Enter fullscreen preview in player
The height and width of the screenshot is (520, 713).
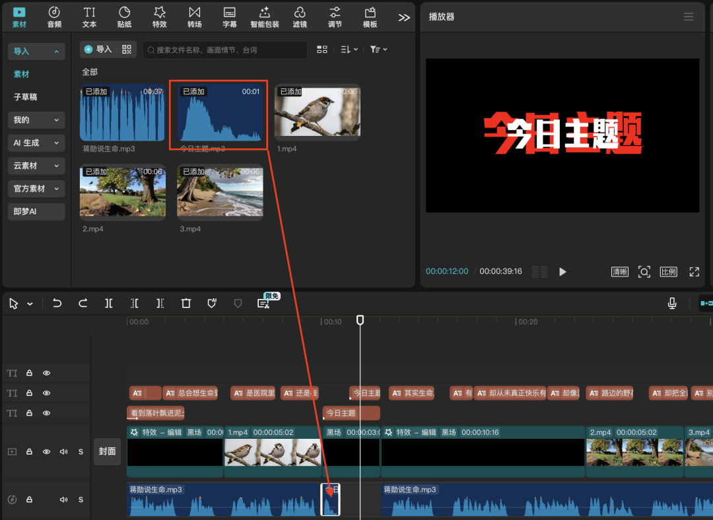[x=694, y=272]
